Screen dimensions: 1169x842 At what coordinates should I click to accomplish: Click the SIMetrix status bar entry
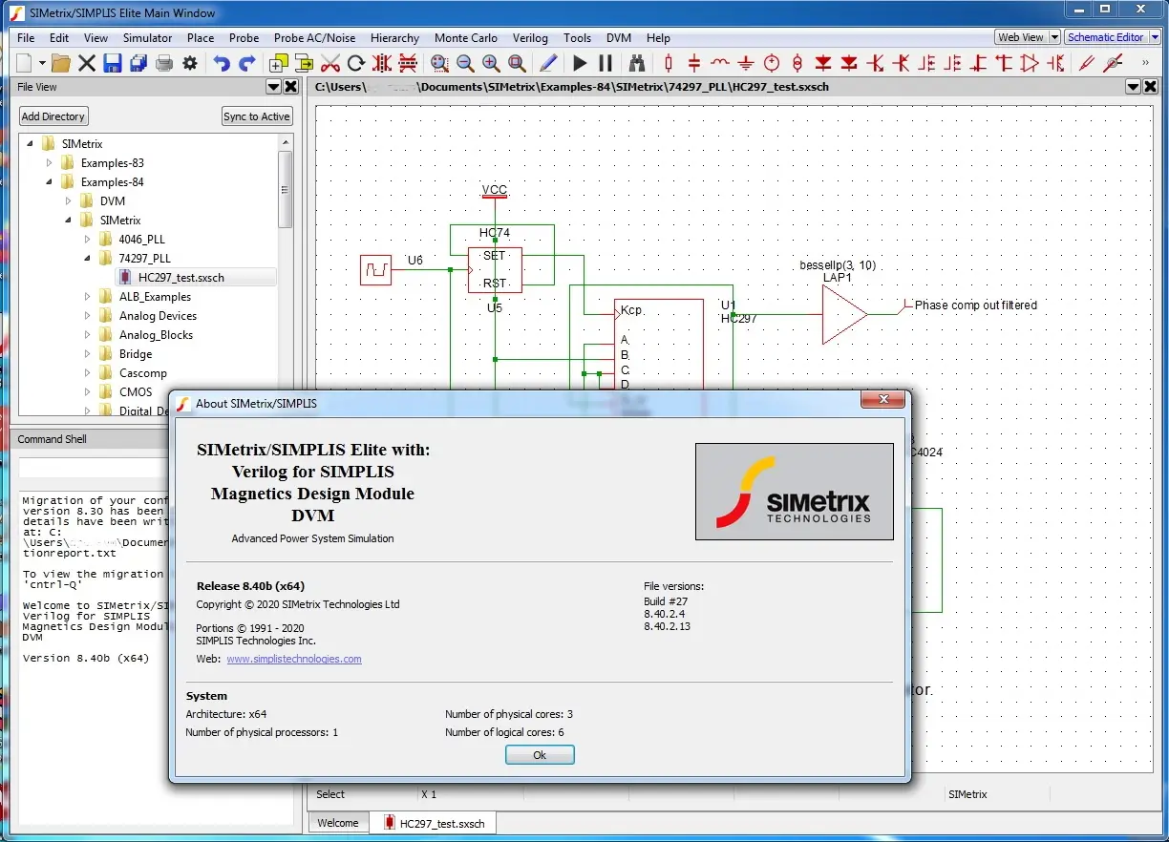click(967, 794)
